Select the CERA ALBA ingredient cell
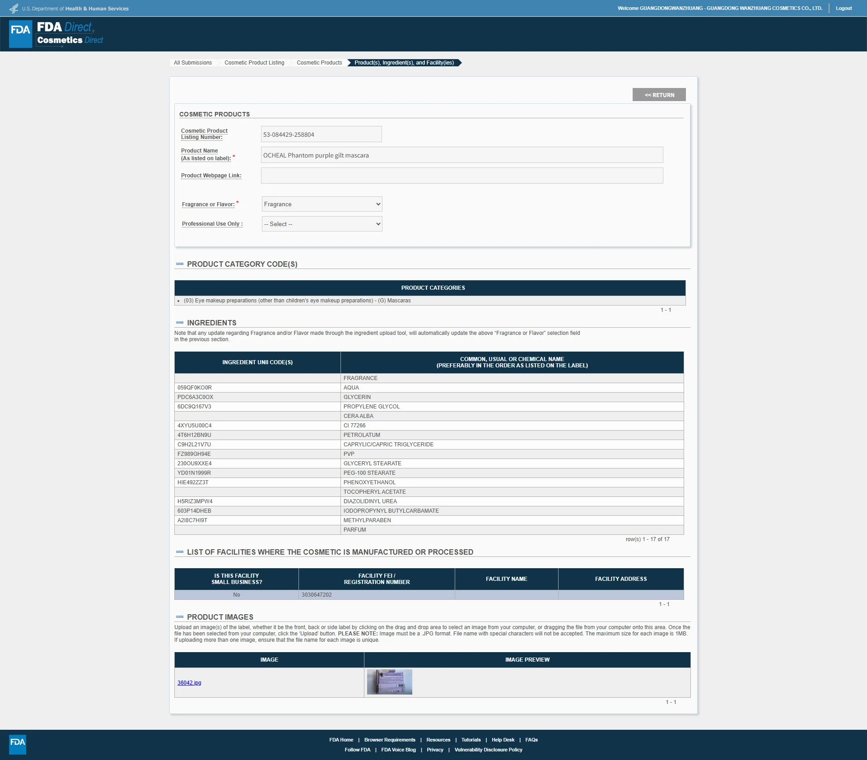Viewport: 867px width, 760px height. click(x=512, y=416)
